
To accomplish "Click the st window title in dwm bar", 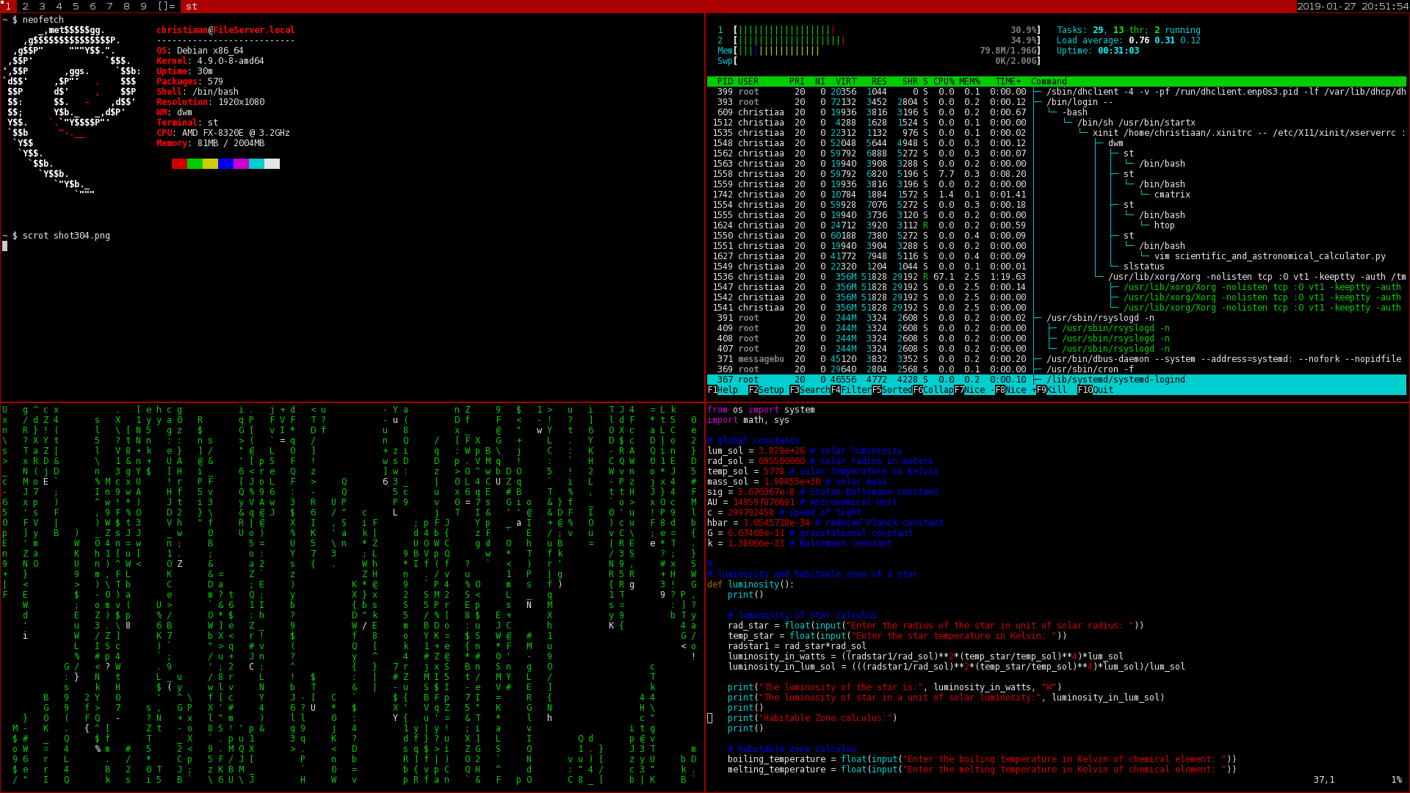I will pos(192,6).
